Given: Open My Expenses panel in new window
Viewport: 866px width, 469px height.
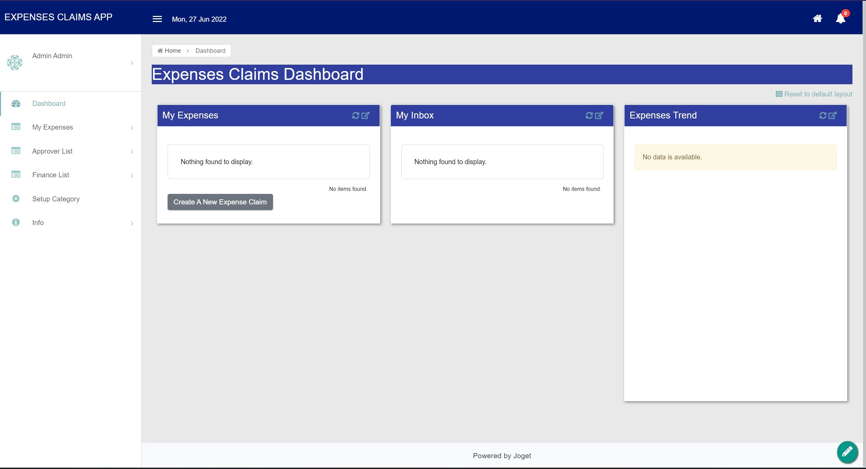Looking at the screenshot, I should pyautogui.click(x=365, y=115).
